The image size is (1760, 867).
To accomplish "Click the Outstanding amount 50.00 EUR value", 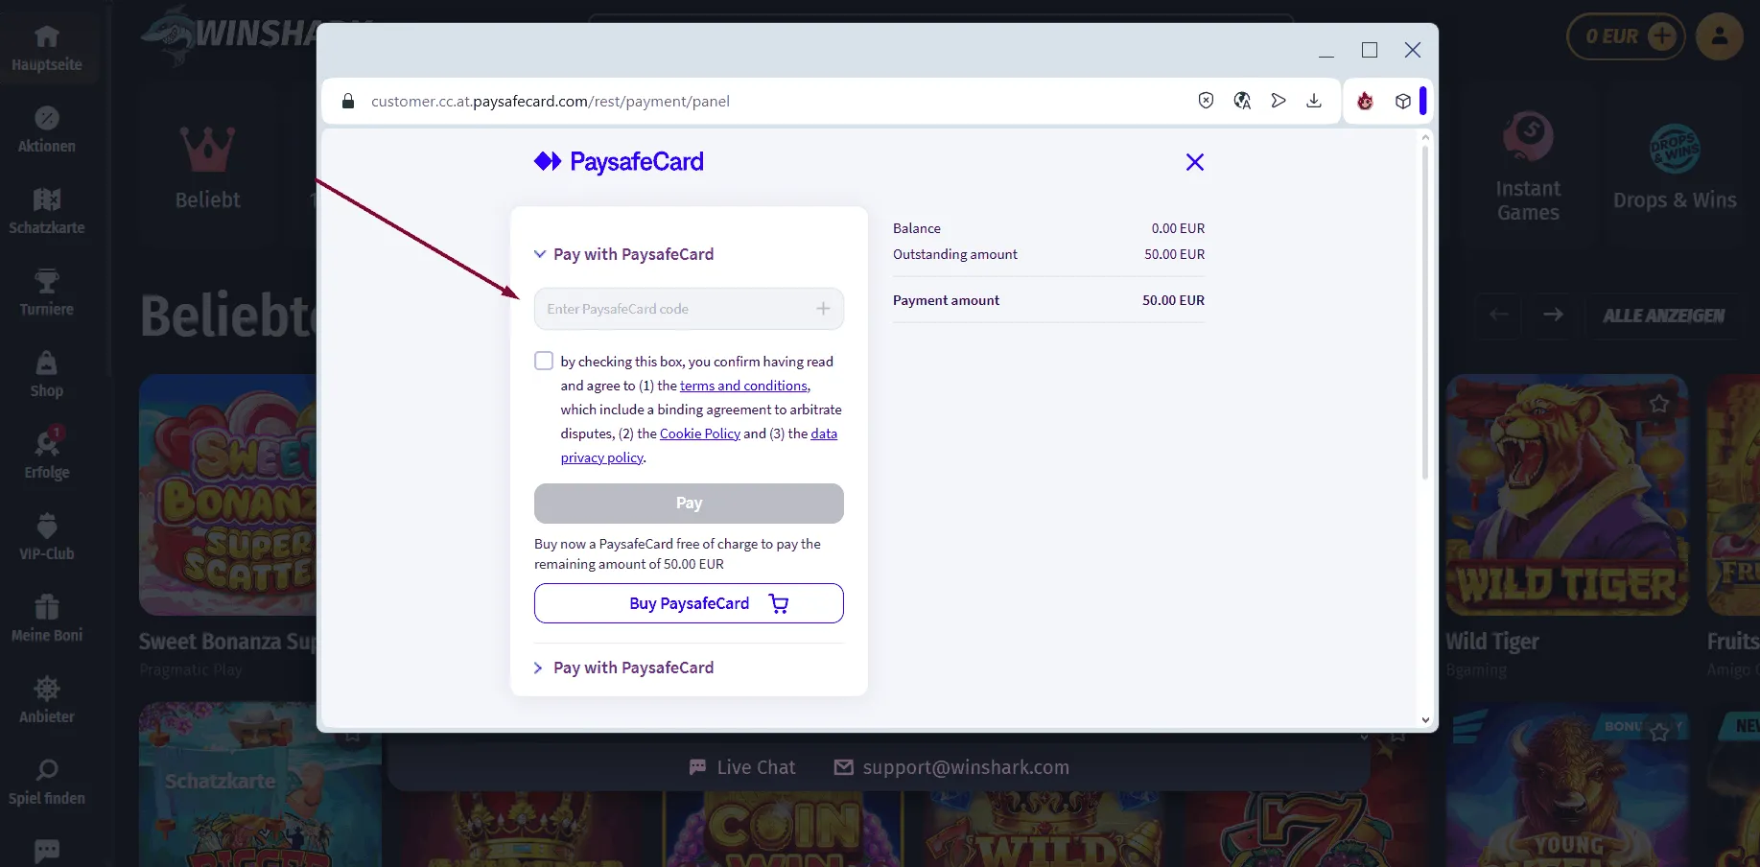I will point(1174,254).
